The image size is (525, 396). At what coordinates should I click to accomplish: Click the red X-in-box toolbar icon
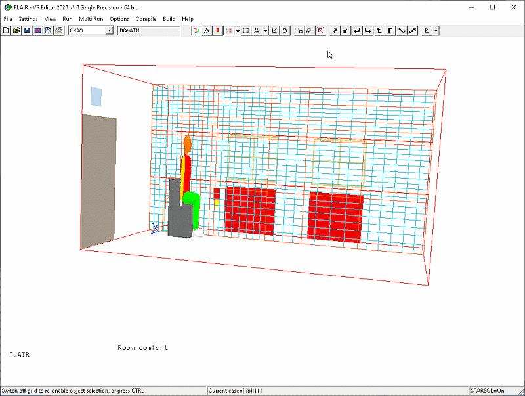320,30
